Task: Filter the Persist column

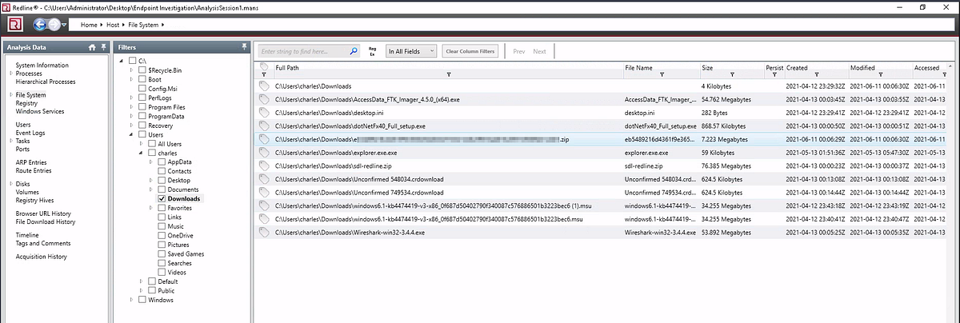Action: pos(774,74)
